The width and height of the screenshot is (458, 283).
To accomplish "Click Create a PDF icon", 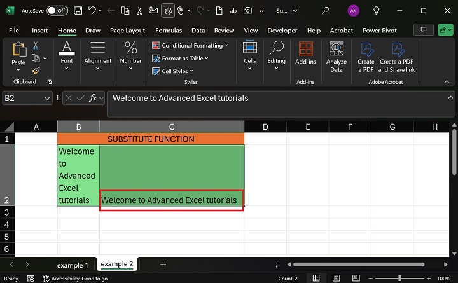I will click(366, 56).
